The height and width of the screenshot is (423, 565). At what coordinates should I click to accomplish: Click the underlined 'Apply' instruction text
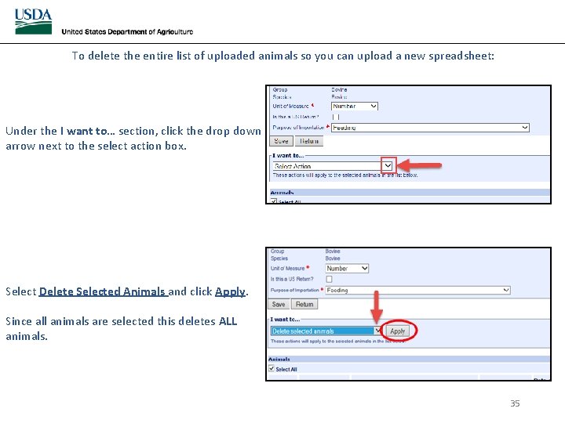click(x=230, y=291)
